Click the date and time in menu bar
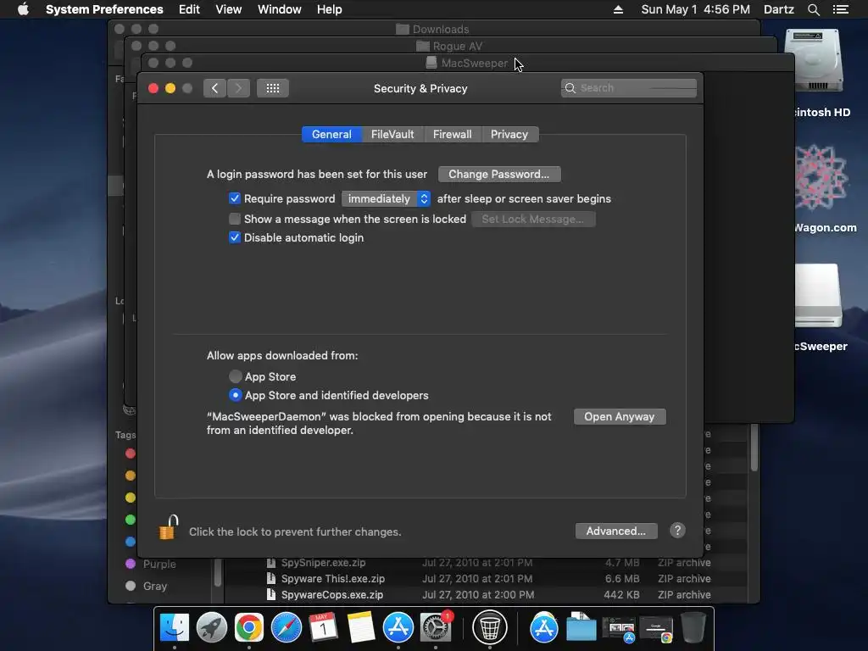The height and width of the screenshot is (651, 868). point(695,9)
